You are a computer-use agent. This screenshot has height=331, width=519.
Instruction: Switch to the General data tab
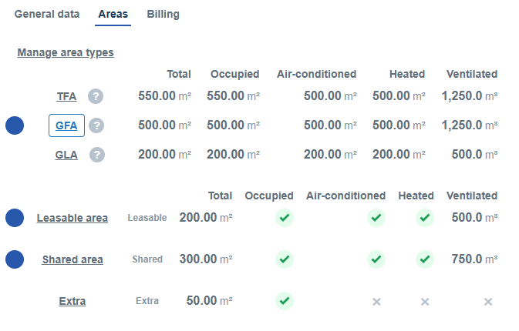[47, 14]
